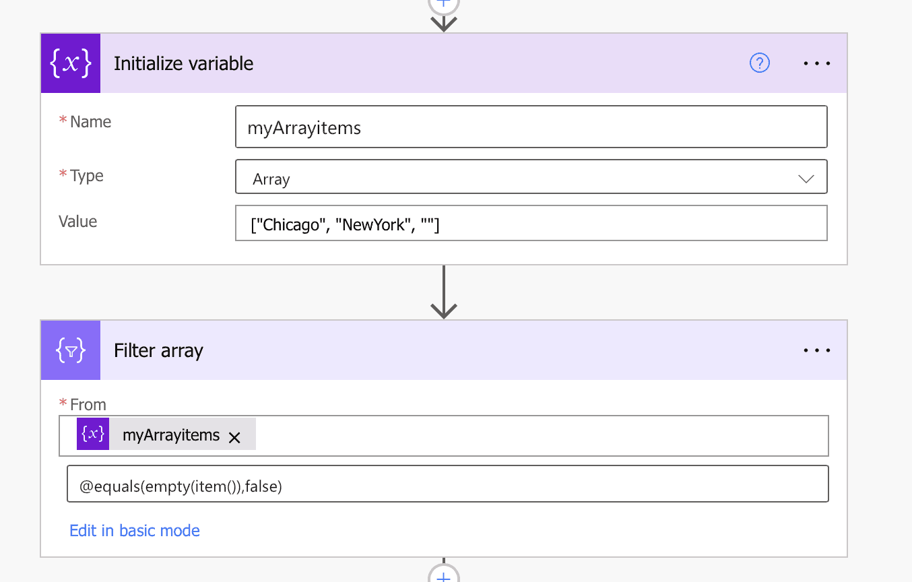The height and width of the screenshot is (582, 912).
Task: Select the Initialize variable title text
Action: click(x=183, y=63)
